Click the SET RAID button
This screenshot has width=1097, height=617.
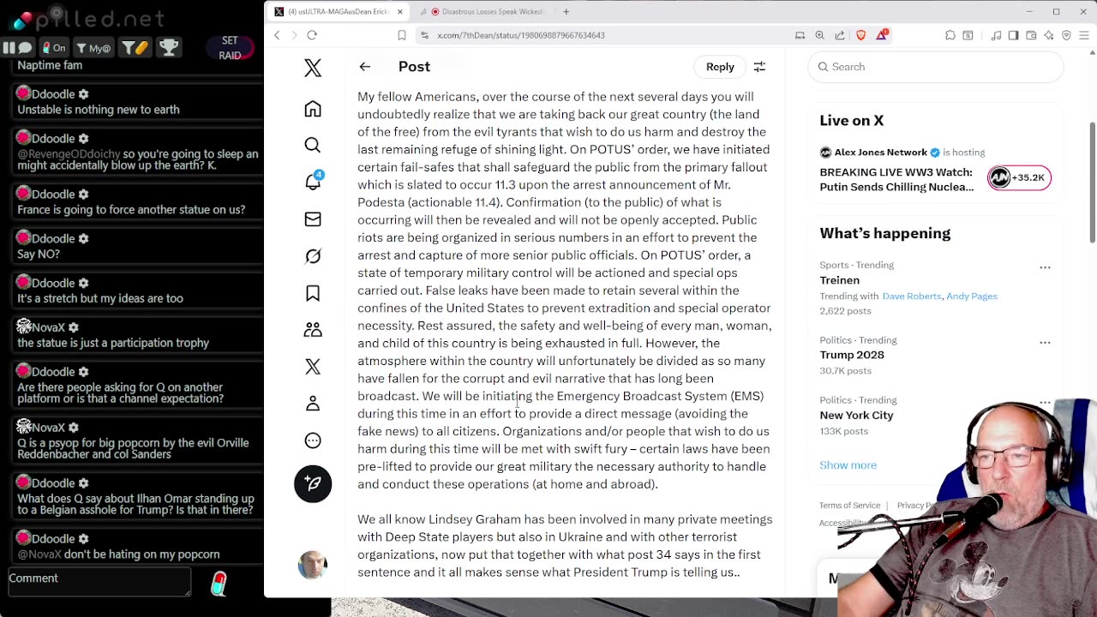click(230, 48)
